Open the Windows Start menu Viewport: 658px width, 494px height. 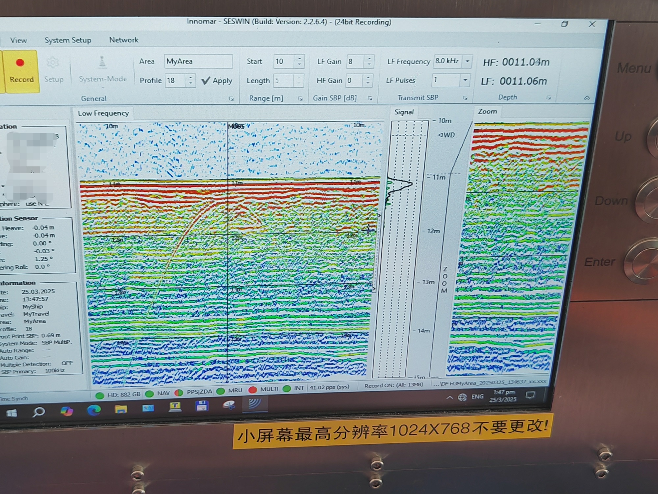[x=11, y=413]
